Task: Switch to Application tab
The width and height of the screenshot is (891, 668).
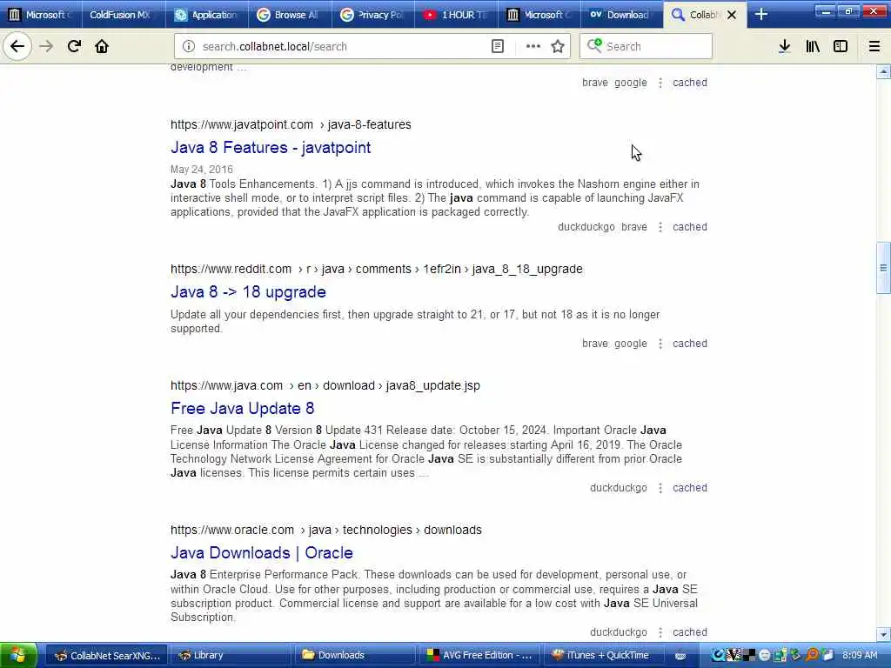Action: click(x=205, y=15)
